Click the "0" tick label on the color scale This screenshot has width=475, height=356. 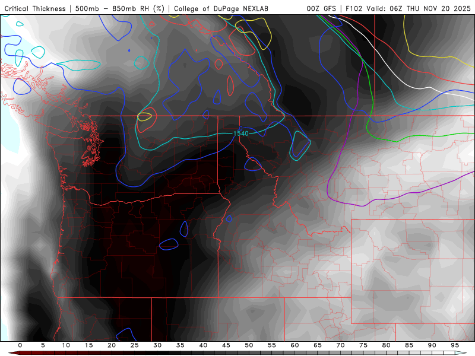[x=20, y=345]
